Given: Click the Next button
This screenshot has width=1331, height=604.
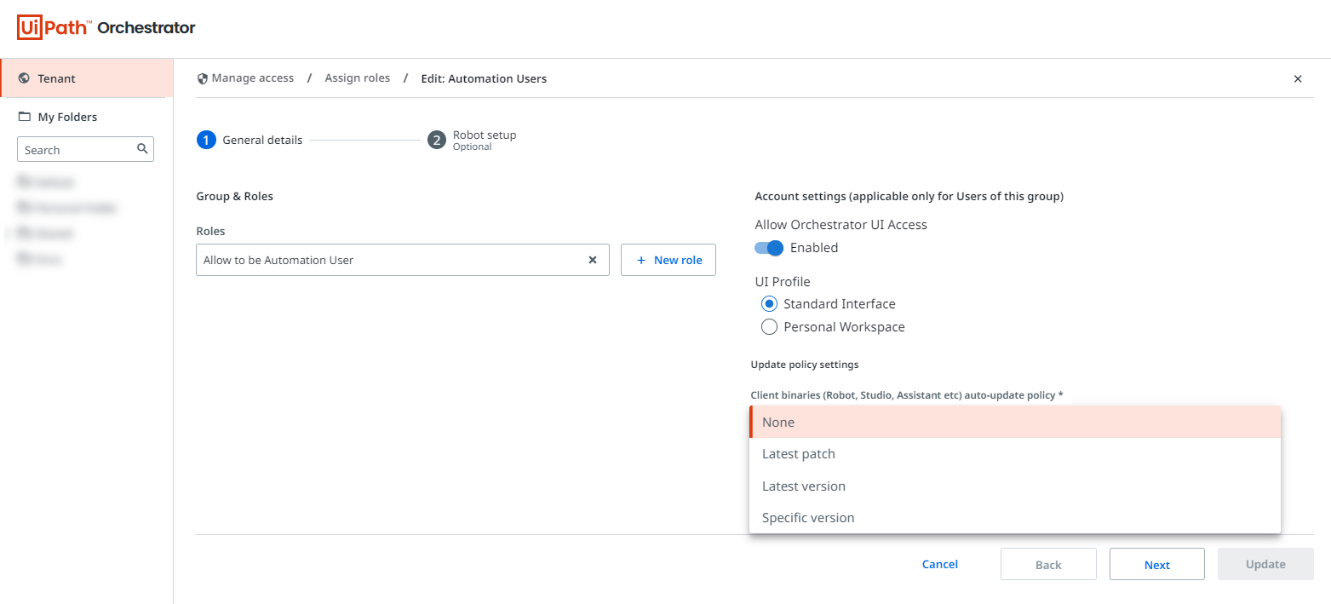Looking at the screenshot, I should (x=1156, y=564).
